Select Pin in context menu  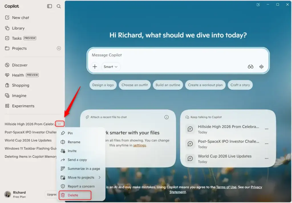pos(81,133)
